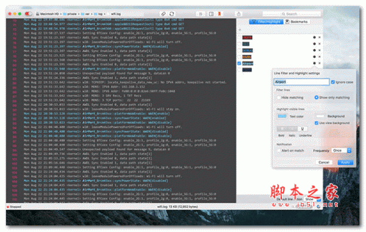
Task: Click the MDNS 3 TCP ports log line
Action: 87,100
